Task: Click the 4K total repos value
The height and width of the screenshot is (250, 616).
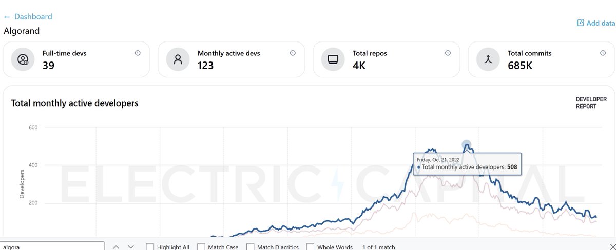Action: click(359, 65)
